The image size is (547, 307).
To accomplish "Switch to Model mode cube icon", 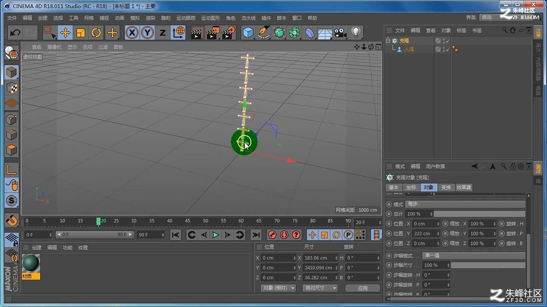I will tap(12, 72).
